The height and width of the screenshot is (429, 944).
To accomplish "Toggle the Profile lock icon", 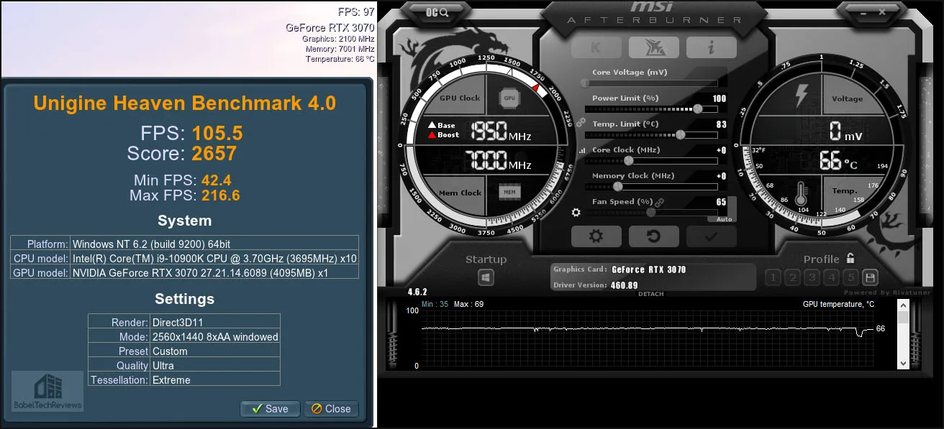I will coord(850,259).
